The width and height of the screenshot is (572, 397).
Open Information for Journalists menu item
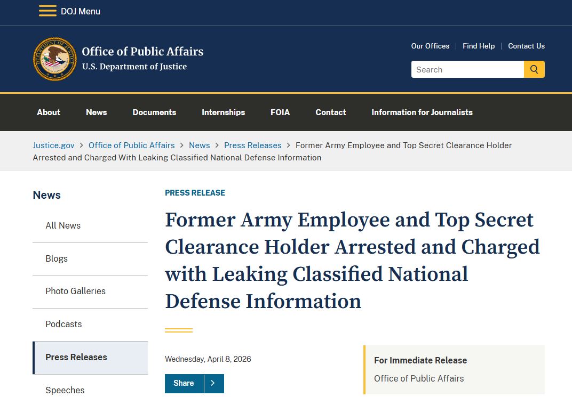click(422, 112)
